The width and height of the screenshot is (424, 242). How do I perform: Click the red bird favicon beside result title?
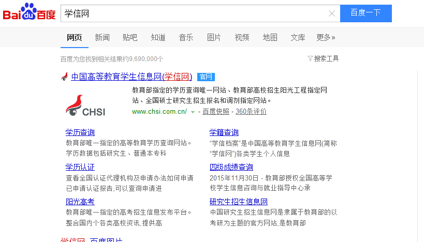(x=65, y=77)
